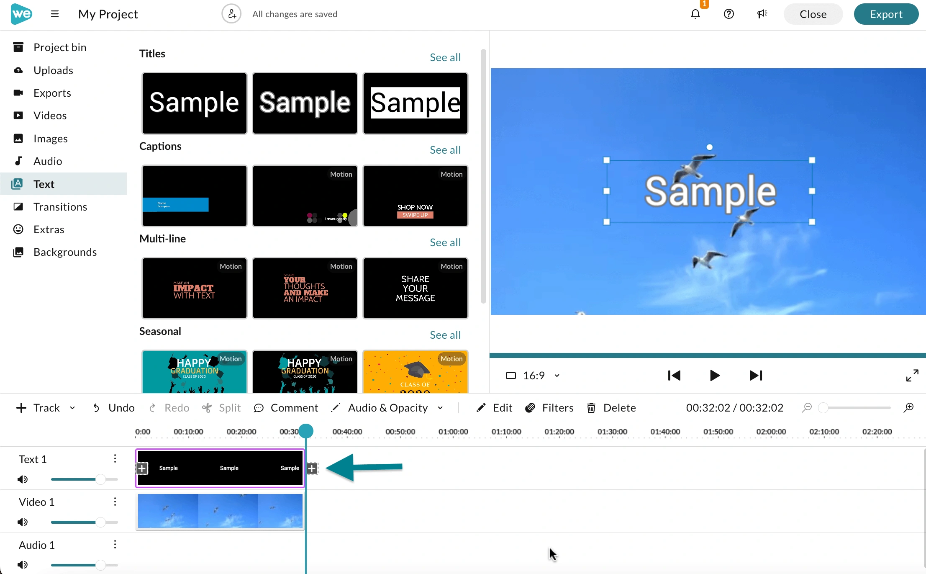Open the Audio section
Screen dimensions: 926x574
point(64,161)
